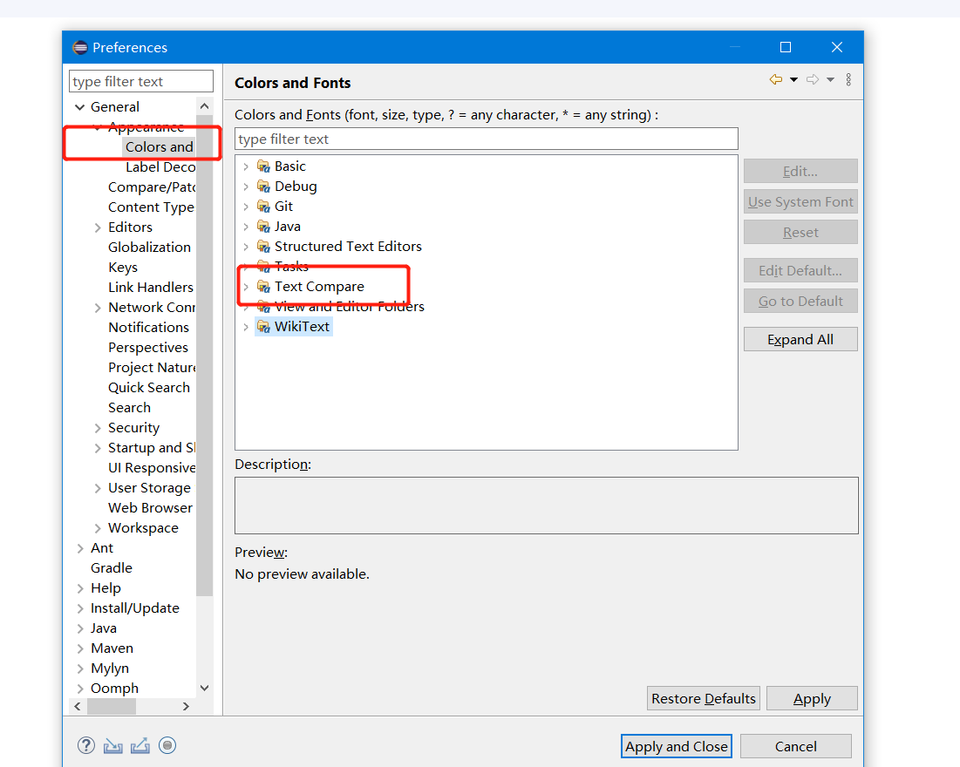The image size is (960, 767).
Task: Click the export preferences icon
Action: pyautogui.click(x=140, y=745)
